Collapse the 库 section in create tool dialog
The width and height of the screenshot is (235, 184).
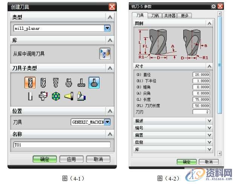pos(110,40)
